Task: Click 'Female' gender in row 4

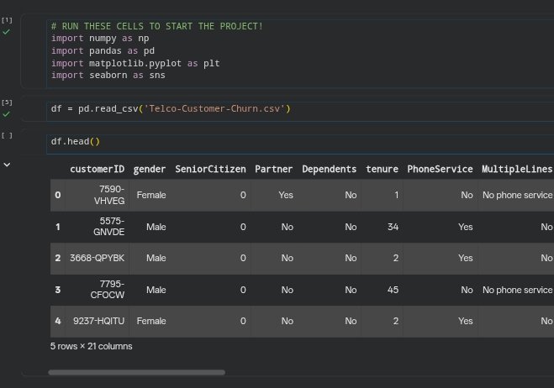Action: [x=151, y=321]
